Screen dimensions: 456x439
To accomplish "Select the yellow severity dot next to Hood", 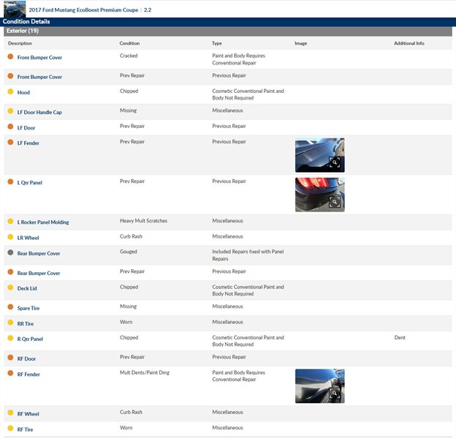I will pyautogui.click(x=10, y=92).
